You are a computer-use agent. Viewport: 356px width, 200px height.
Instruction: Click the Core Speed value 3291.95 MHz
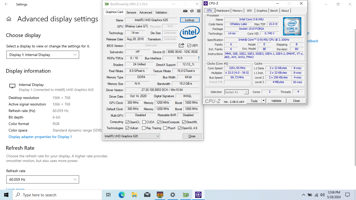(237, 68)
